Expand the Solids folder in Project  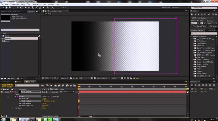click(x=1, y=36)
